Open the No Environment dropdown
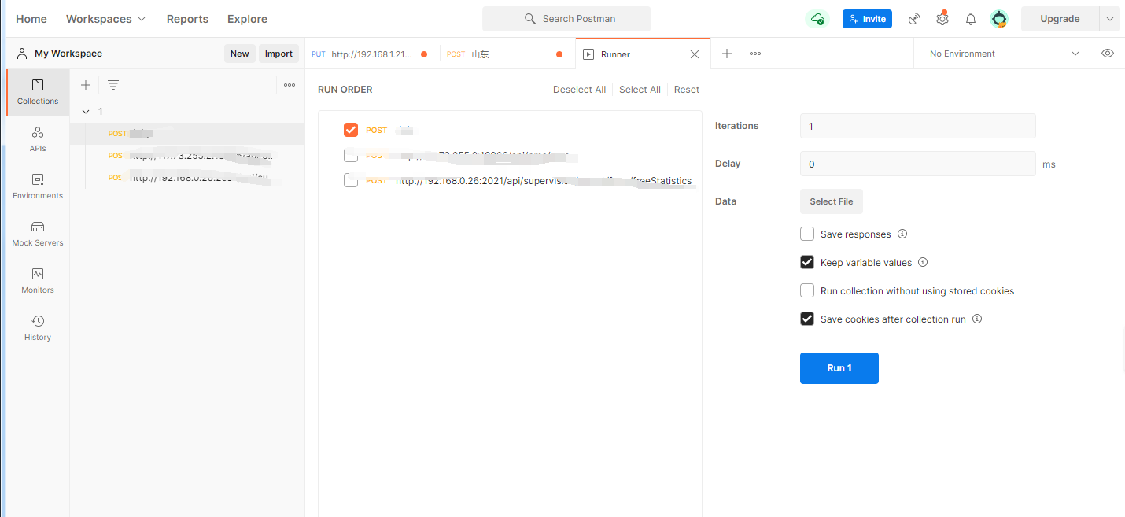 pos(1005,54)
